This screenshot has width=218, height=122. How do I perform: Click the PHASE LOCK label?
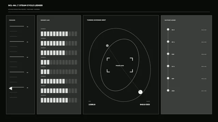(120, 65)
